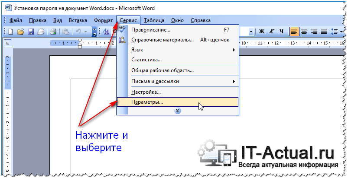Screen dimensions: 348x178
Task: Toggle Italic (К) formatting
Action: point(272,32)
